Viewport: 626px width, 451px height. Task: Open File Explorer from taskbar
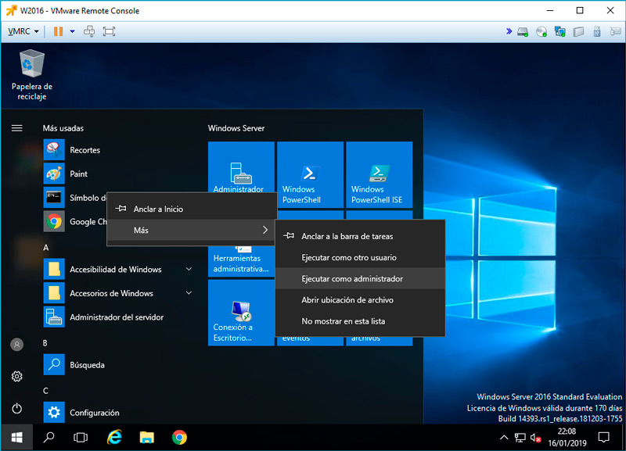pyautogui.click(x=147, y=438)
